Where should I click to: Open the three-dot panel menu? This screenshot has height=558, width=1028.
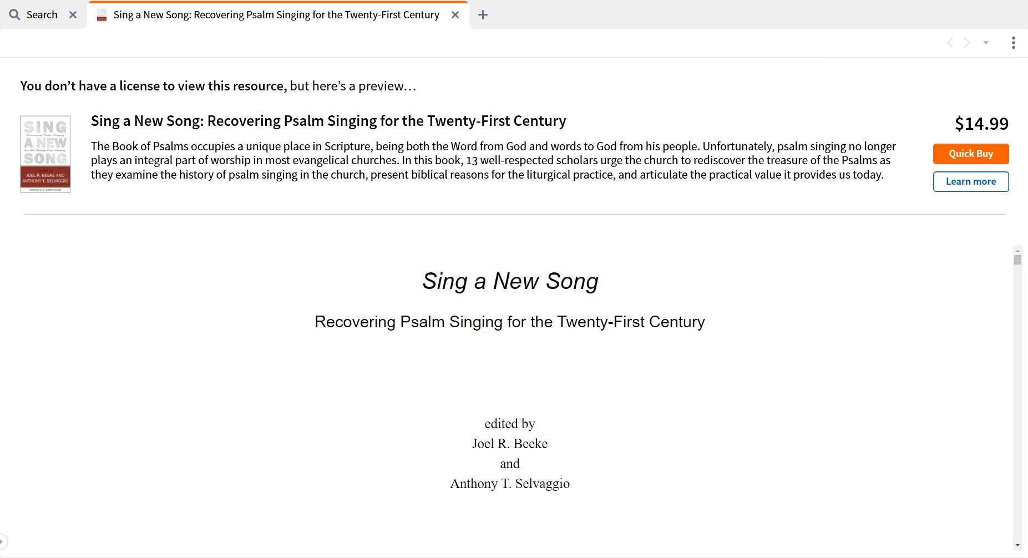point(1013,43)
